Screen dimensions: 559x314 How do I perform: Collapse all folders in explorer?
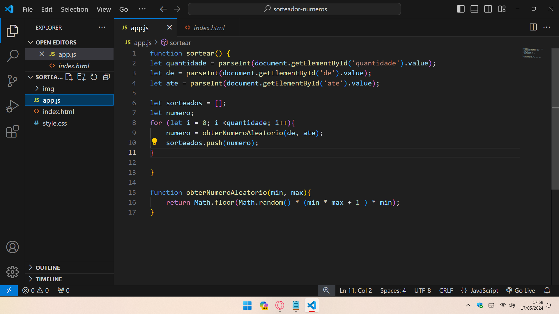[x=107, y=77]
